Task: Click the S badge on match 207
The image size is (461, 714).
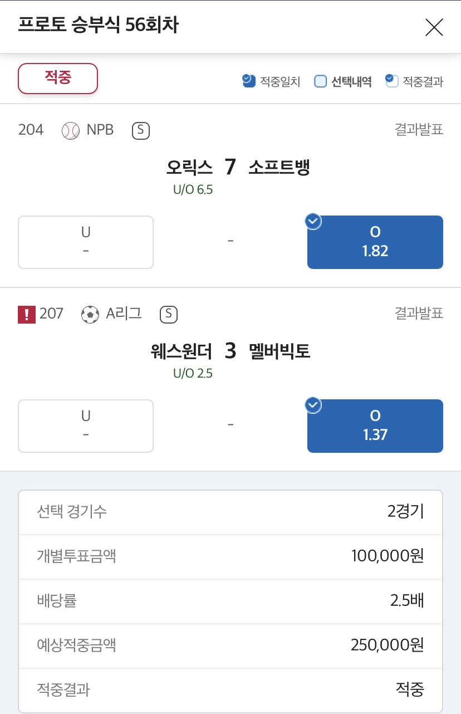Action: pyautogui.click(x=168, y=315)
